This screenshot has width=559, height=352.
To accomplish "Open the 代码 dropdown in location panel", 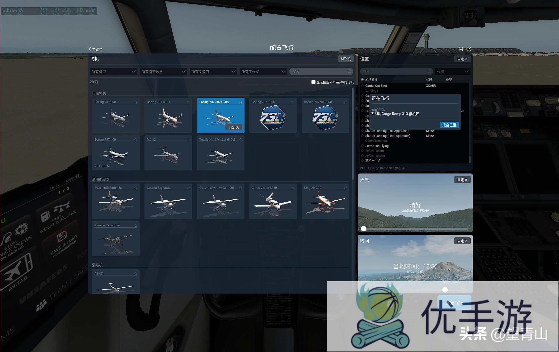I will (x=453, y=71).
